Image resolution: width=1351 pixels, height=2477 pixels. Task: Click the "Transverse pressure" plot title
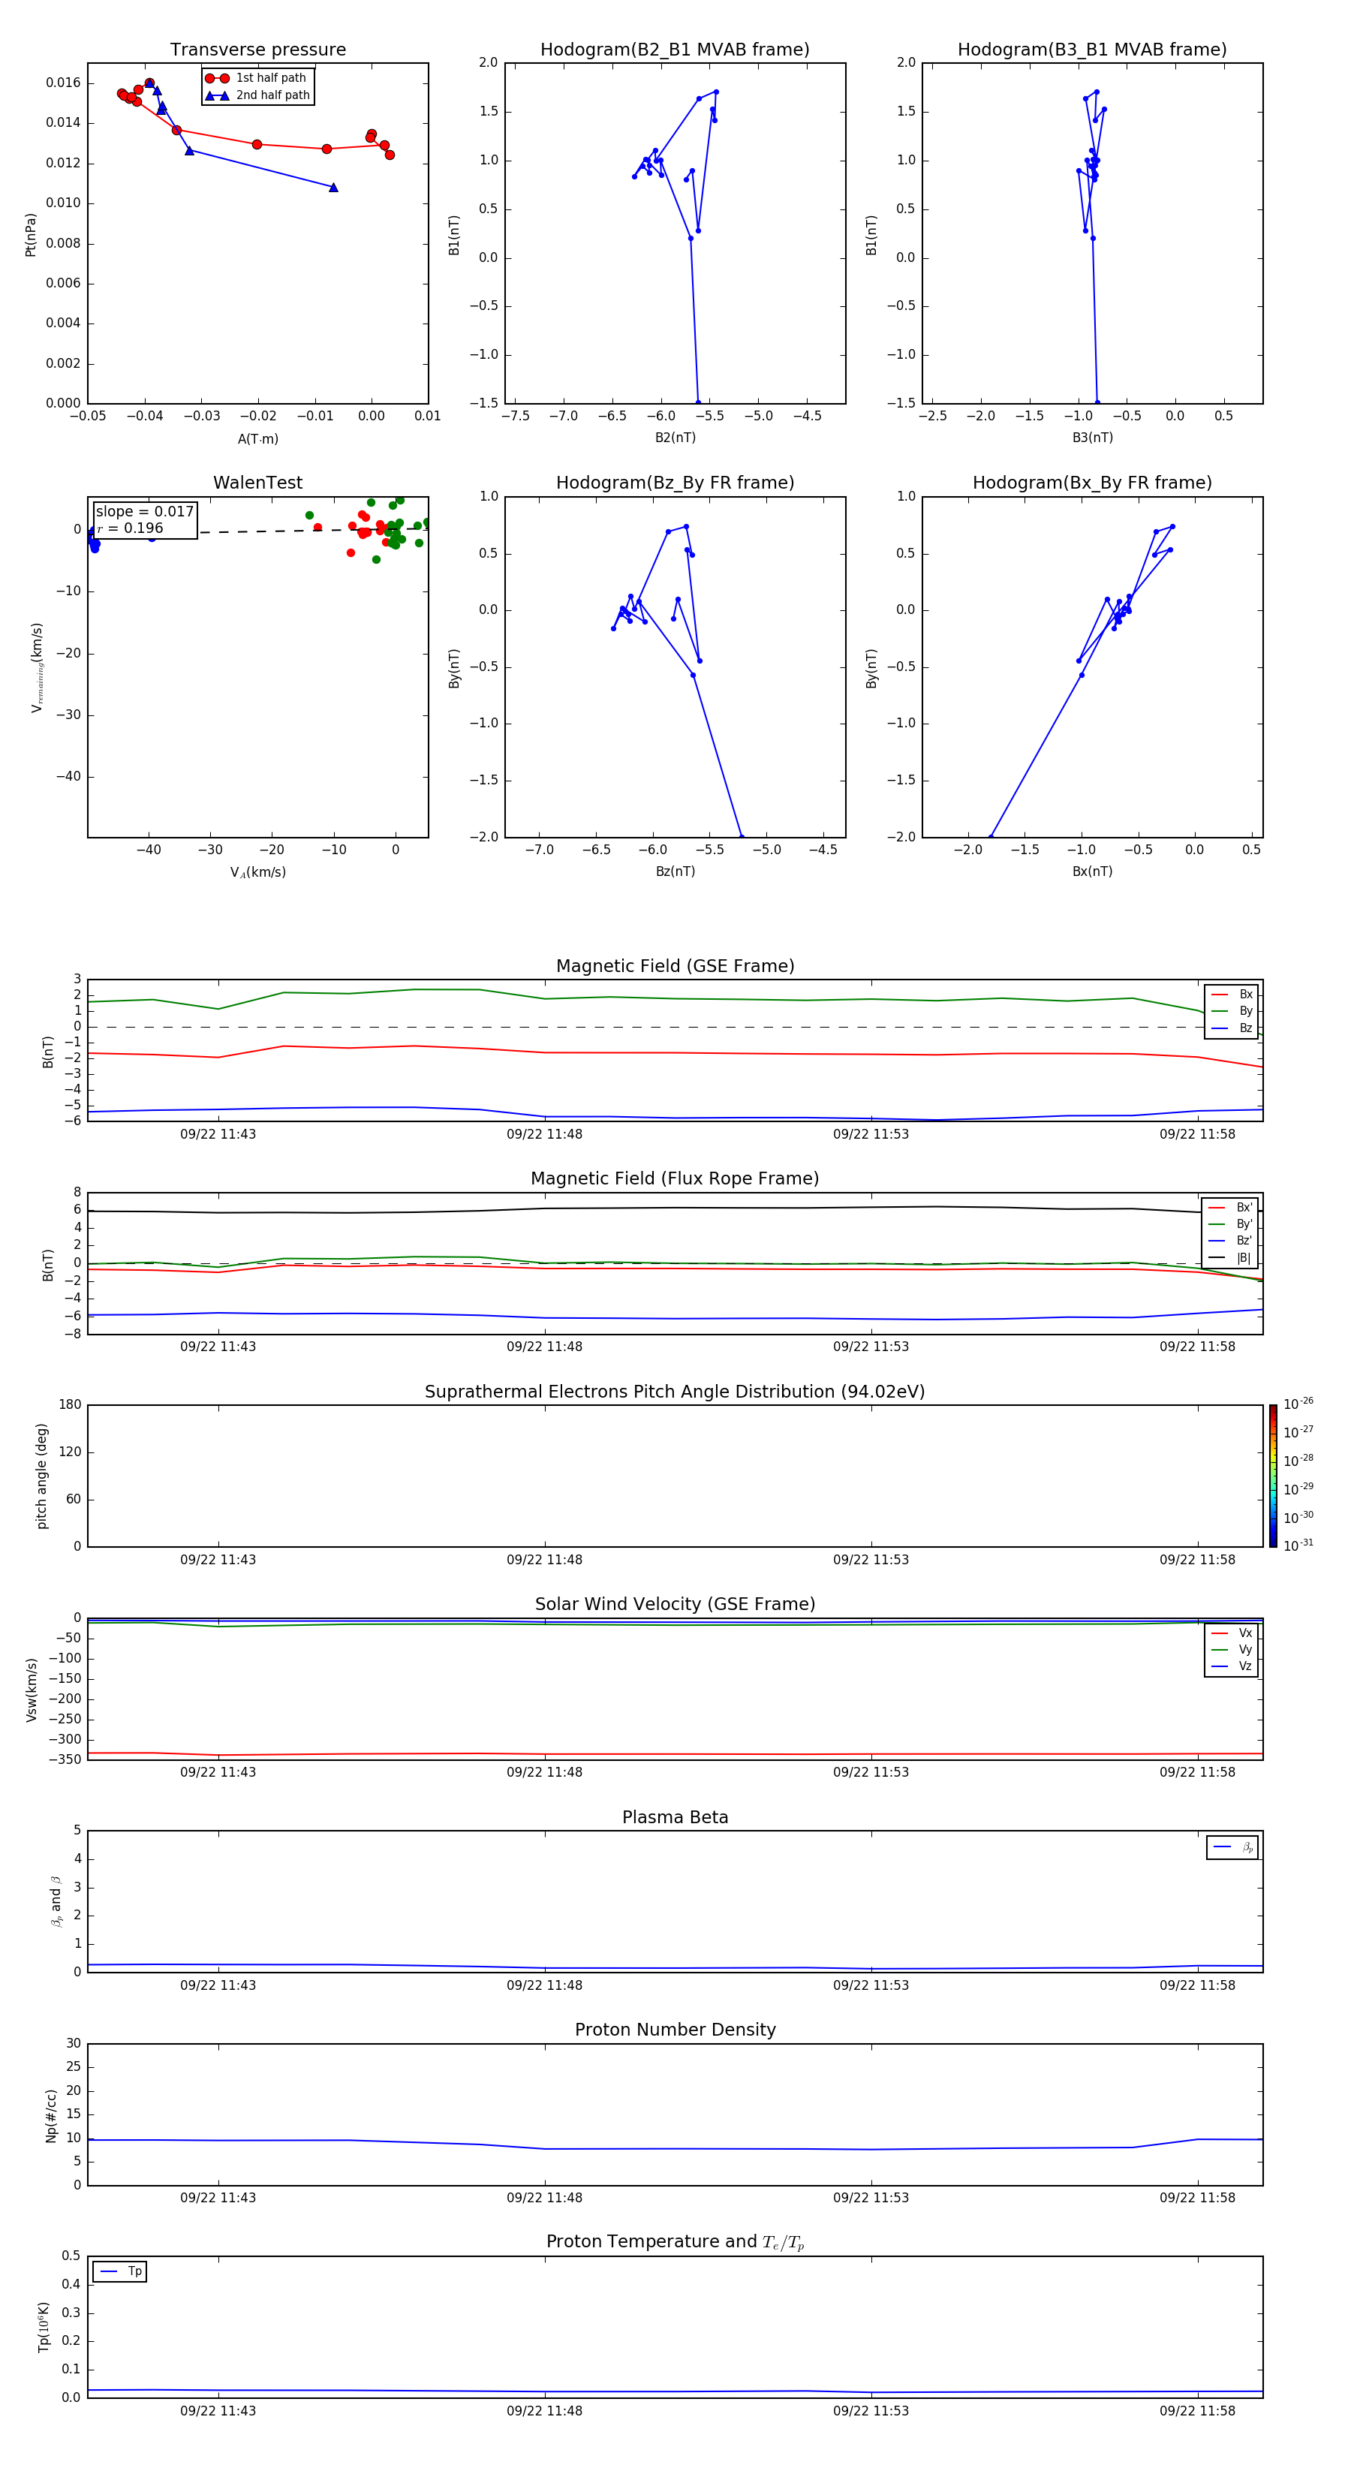257,49
